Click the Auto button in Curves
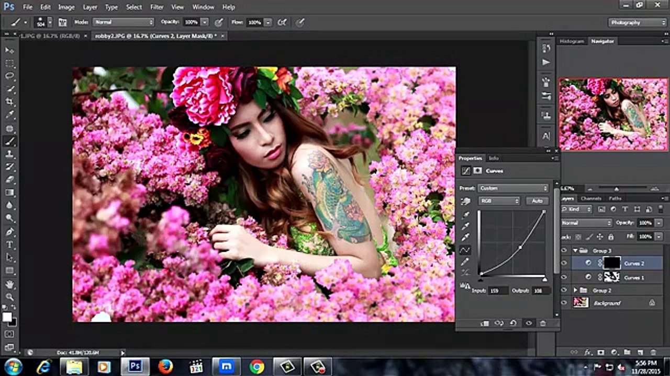This screenshot has height=376, width=670. click(x=537, y=201)
